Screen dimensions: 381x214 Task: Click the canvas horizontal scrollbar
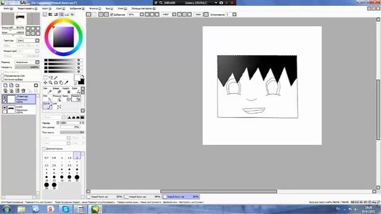pos(218,191)
